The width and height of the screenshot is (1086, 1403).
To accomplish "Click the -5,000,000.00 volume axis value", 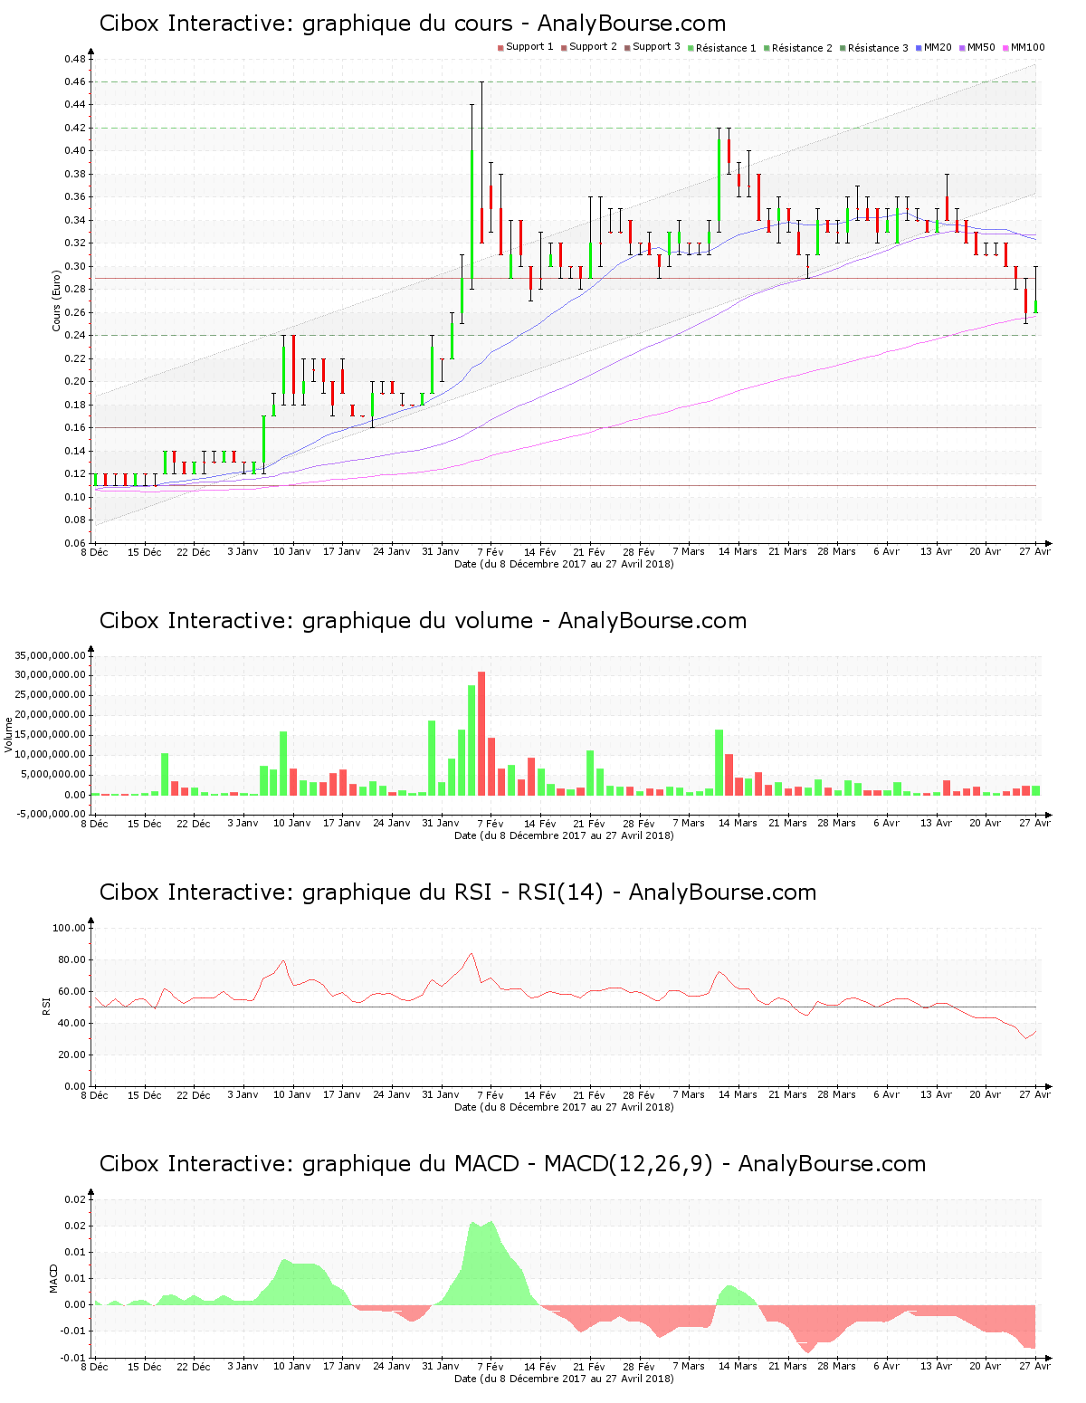I will [52, 814].
